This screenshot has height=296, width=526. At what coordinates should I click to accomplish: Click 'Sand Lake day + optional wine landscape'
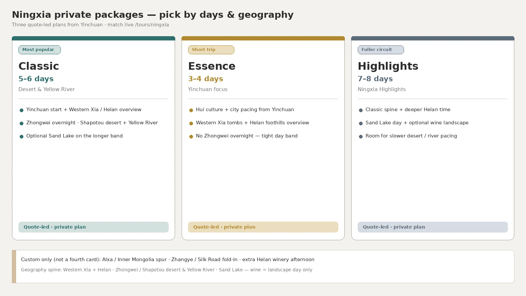[x=417, y=123]
